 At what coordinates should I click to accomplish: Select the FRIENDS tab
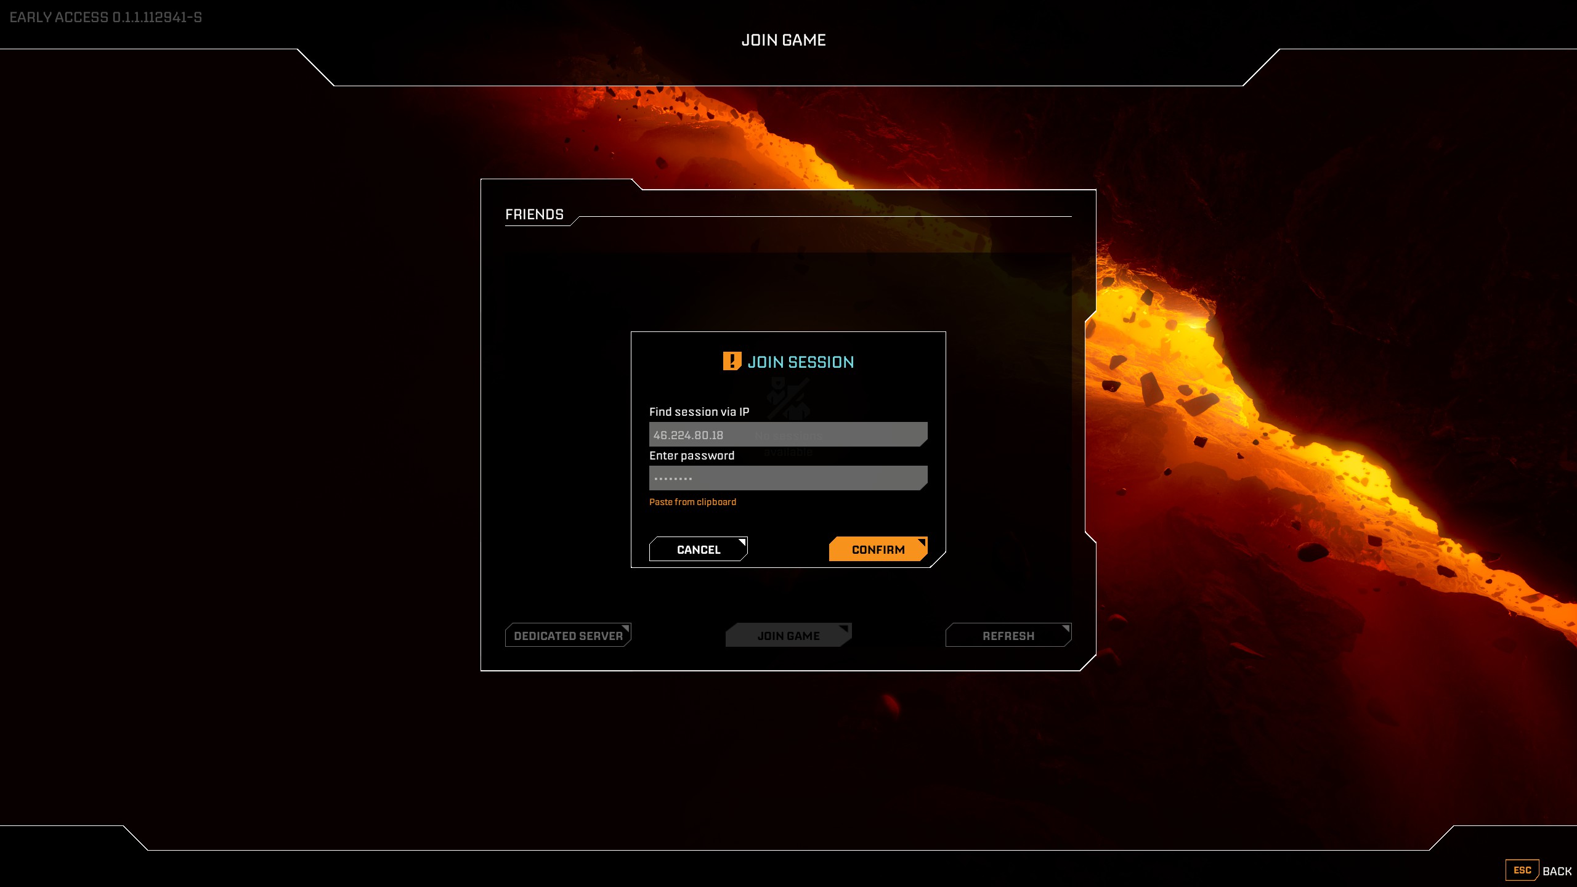[x=535, y=214]
